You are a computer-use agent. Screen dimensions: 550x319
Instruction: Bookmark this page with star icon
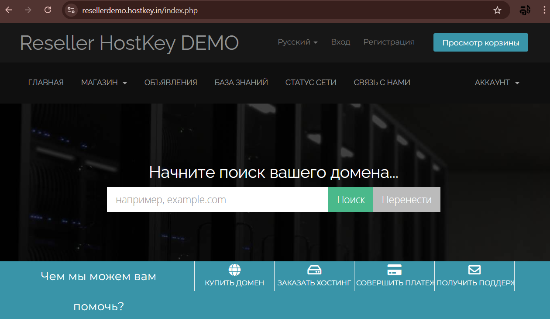(x=497, y=10)
